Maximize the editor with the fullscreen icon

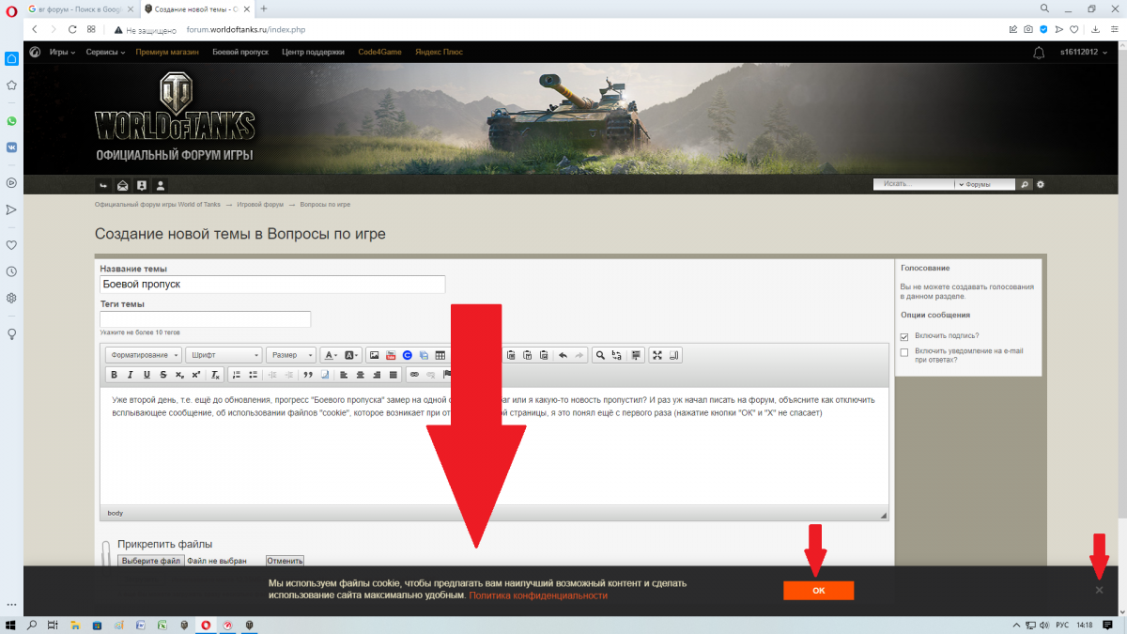click(657, 355)
